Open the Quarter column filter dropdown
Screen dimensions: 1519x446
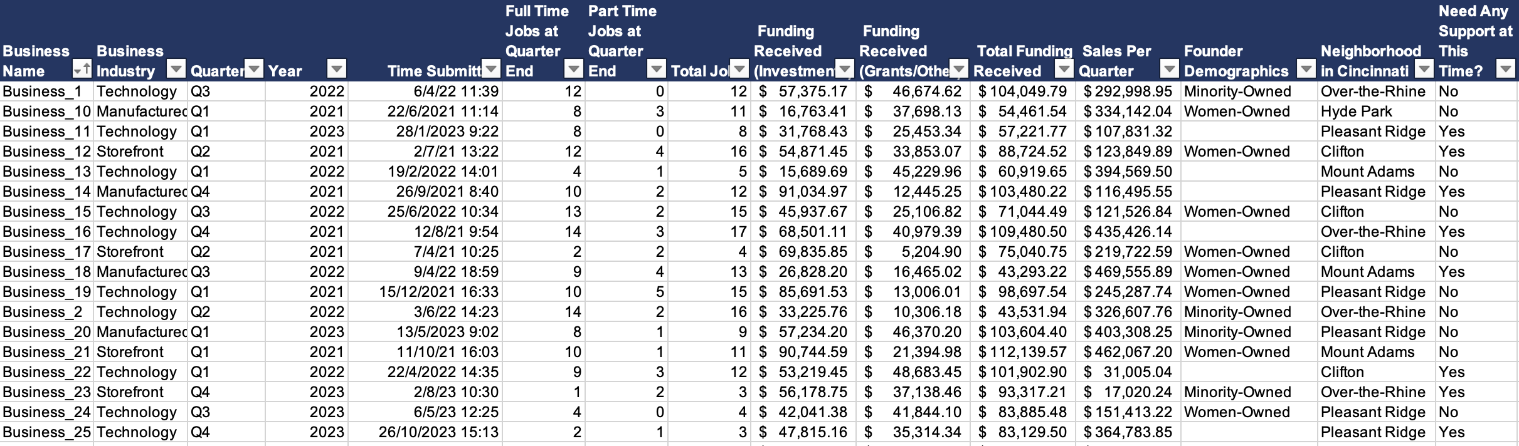click(x=254, y=69)
